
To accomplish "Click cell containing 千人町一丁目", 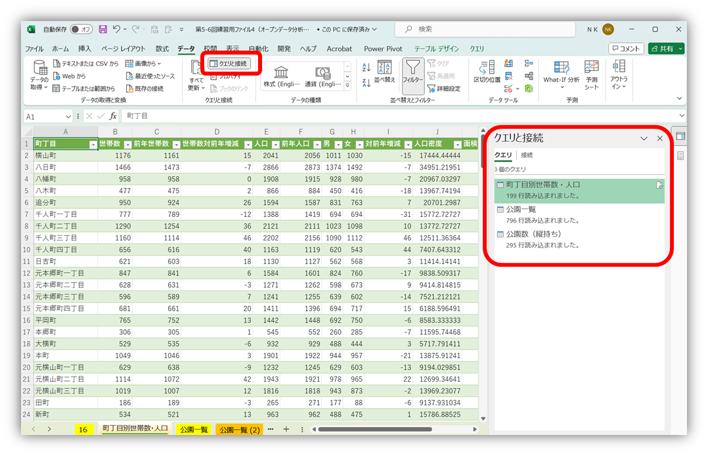I will click(66, 214).
